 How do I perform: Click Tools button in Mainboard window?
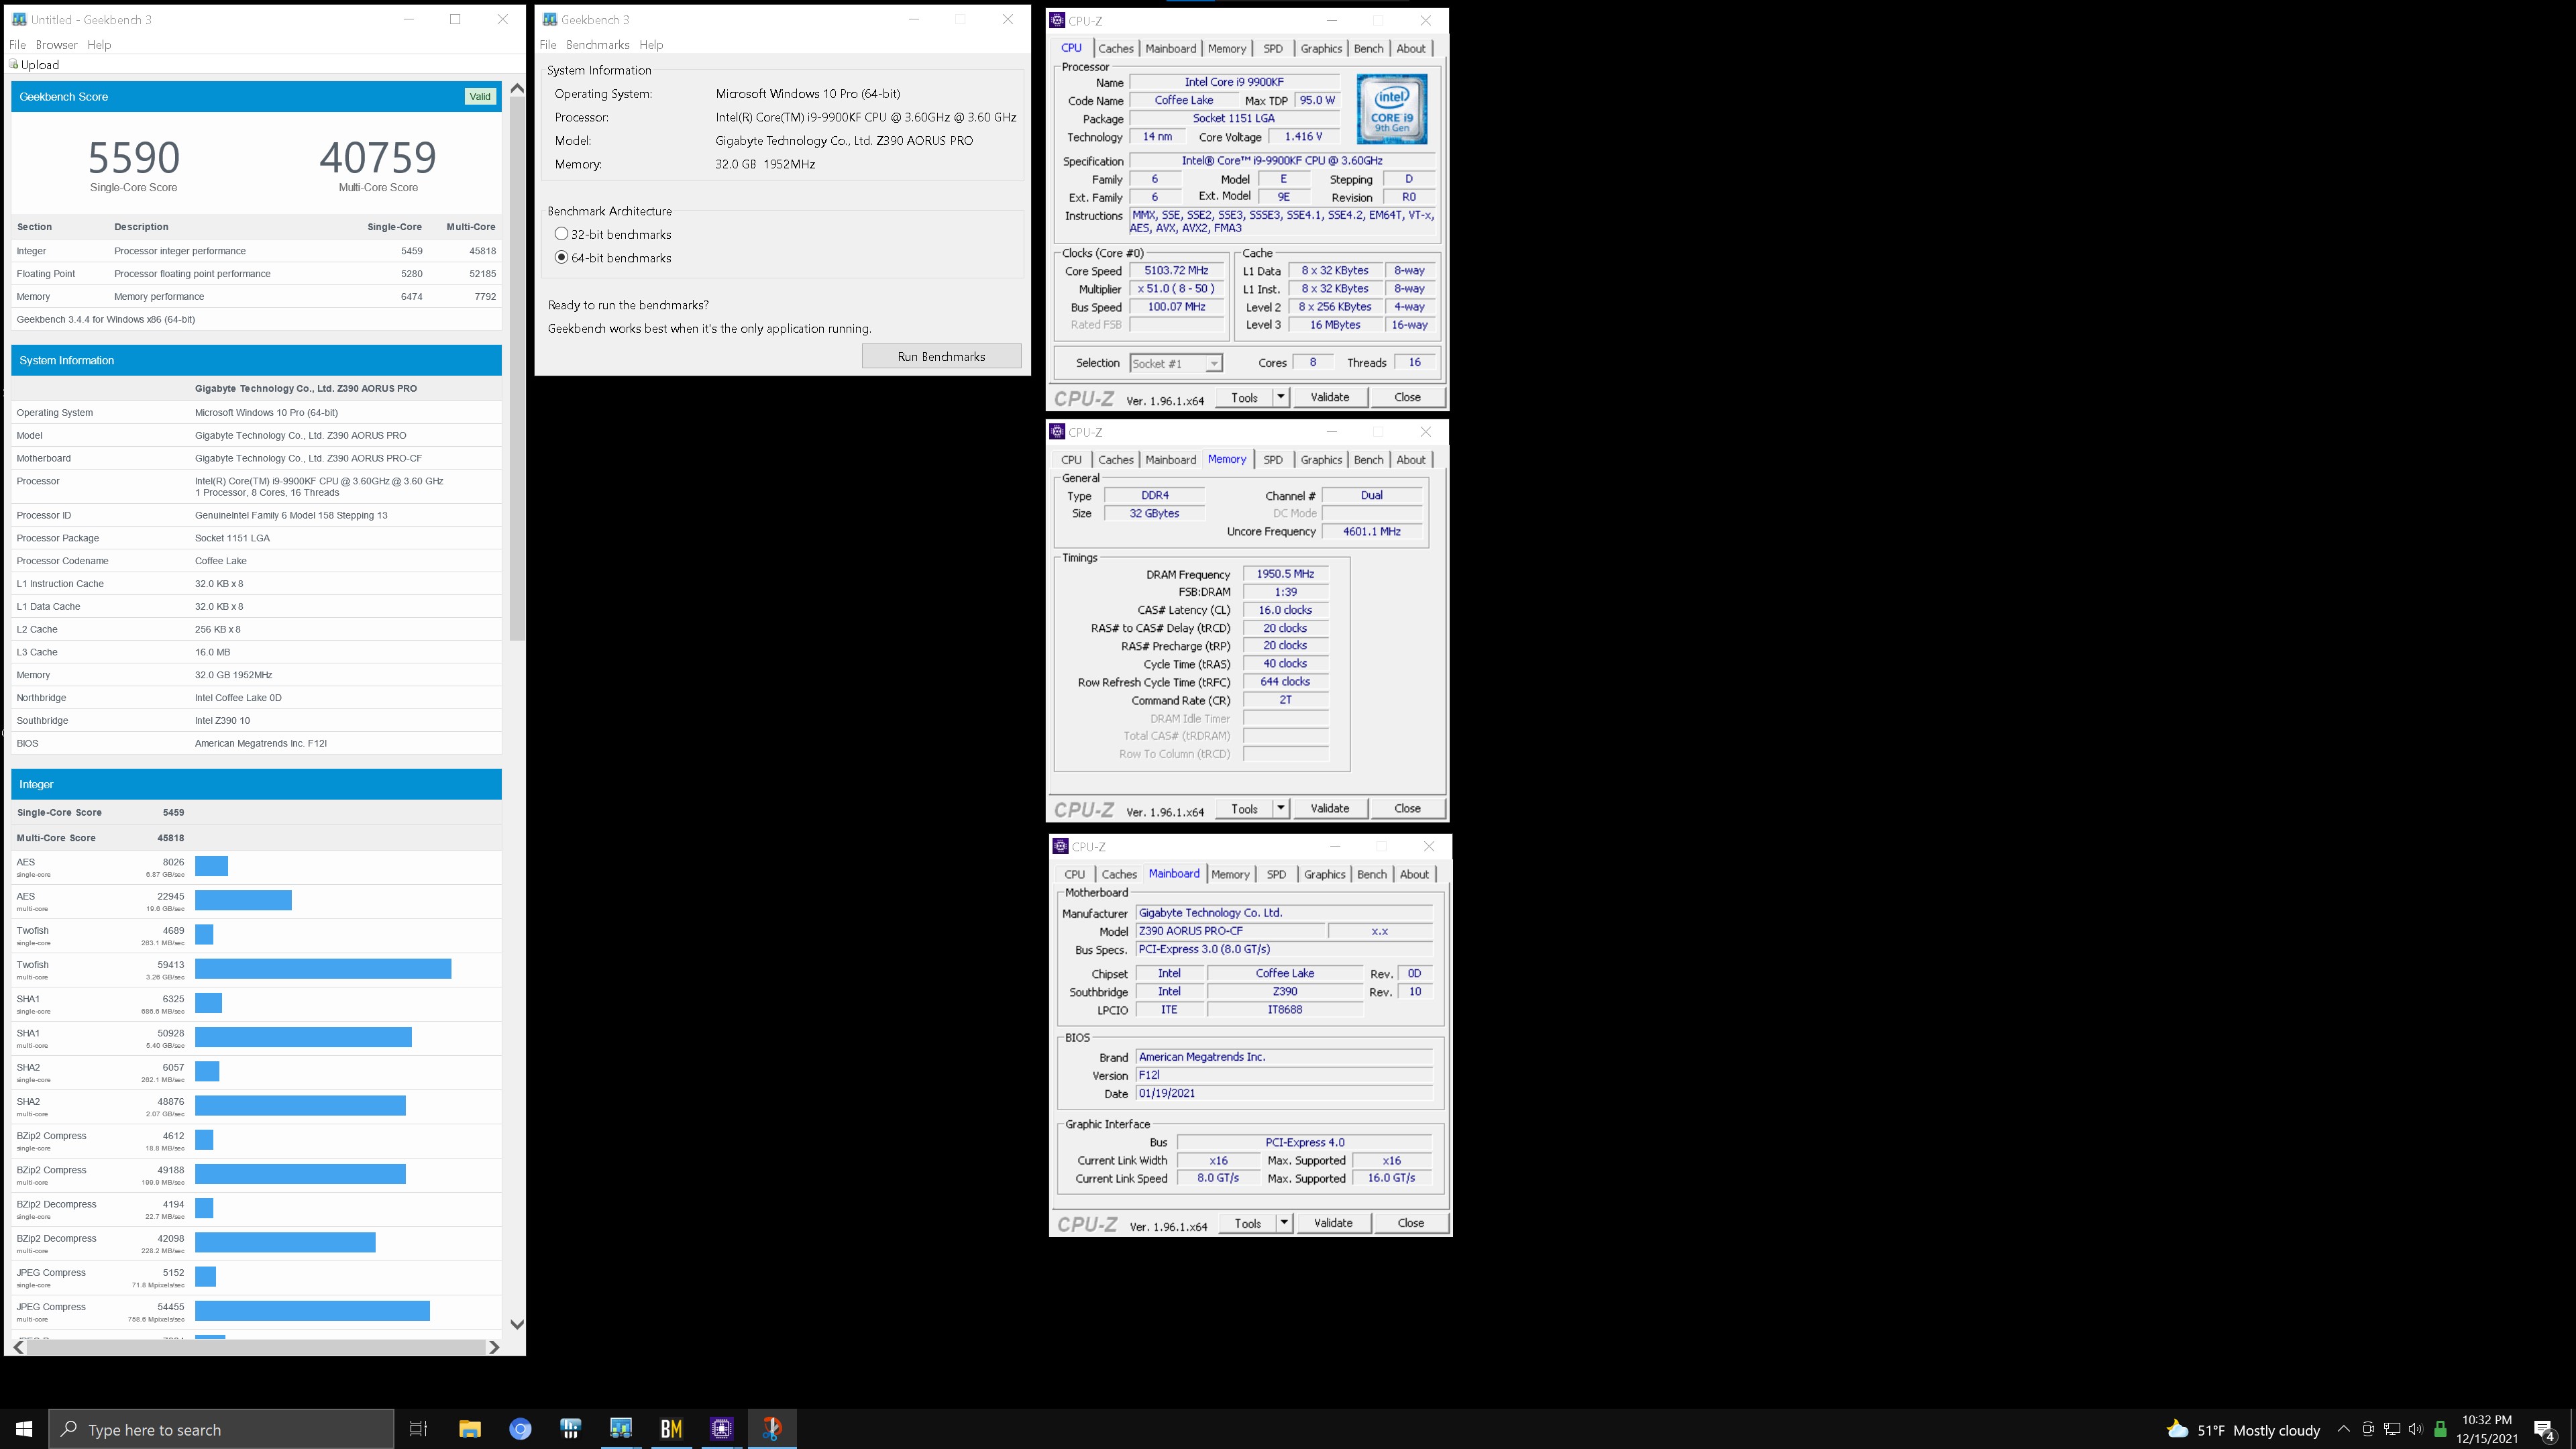(x=1247, y=1223)
